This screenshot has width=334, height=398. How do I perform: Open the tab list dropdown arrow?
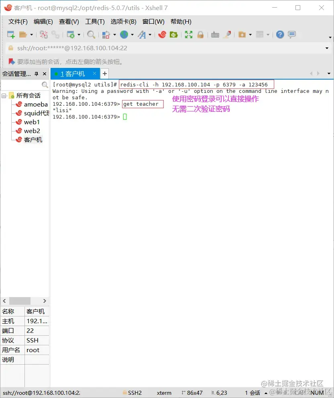(329, 74)
